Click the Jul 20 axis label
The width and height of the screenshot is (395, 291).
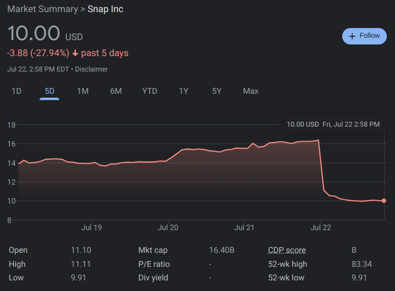168,227
